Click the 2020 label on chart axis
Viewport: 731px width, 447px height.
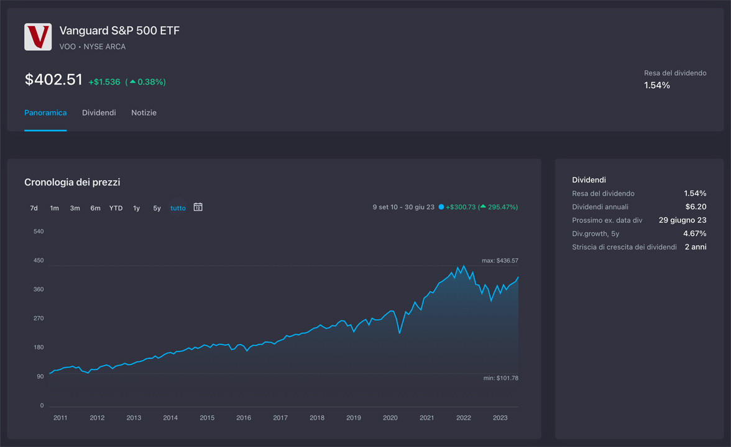click(x=390, y=418)
